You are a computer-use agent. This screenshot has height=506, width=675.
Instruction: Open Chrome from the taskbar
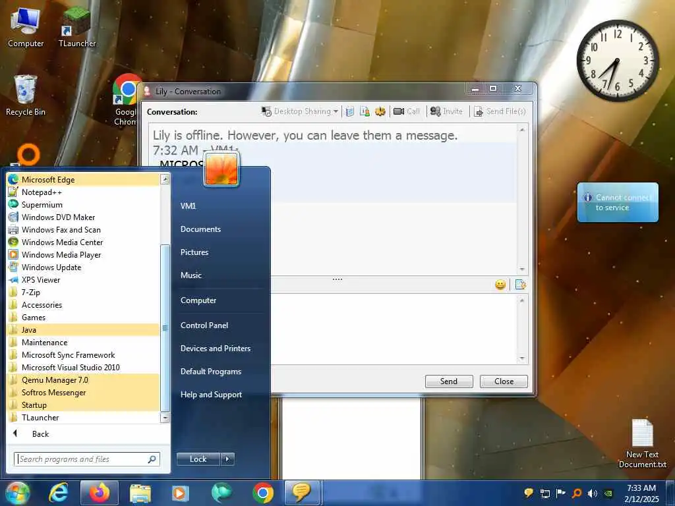(x=263, y=493)
